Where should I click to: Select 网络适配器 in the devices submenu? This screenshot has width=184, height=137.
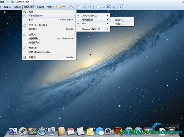[x=93, y=19]
